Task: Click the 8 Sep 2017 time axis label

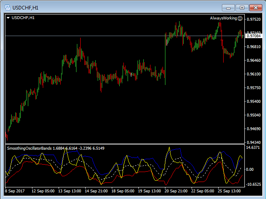Action: click(15, 192)
